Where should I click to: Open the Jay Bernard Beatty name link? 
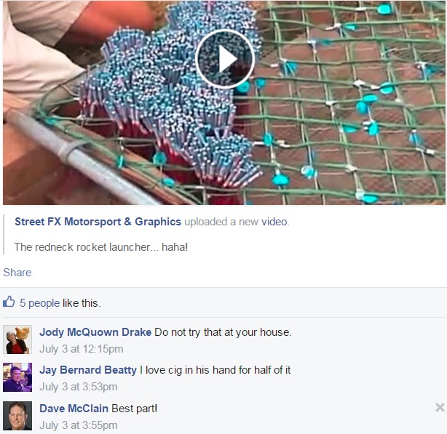pos(88,370)
